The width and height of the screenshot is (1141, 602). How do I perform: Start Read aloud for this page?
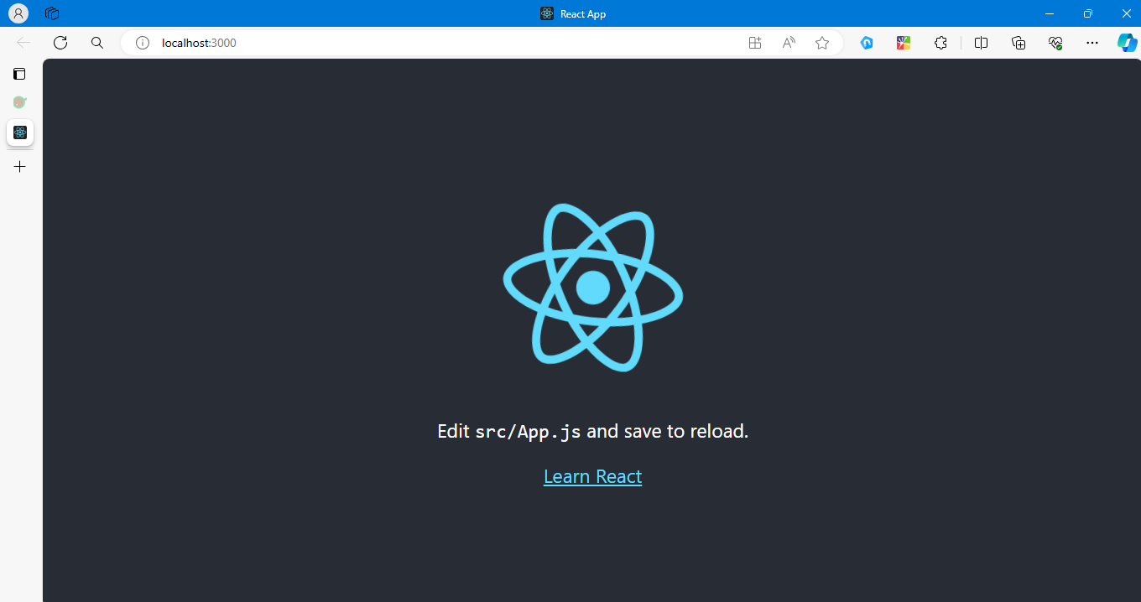pos(788,43)
